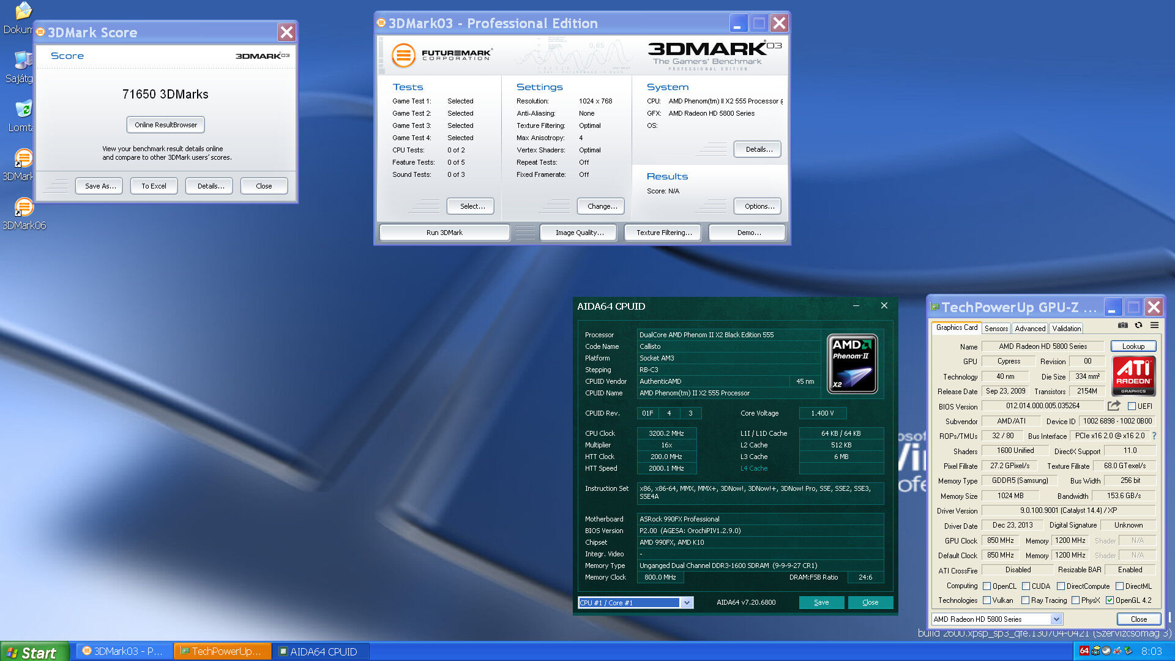Click the Safely Remove Hardware tray icon

tap(1128, 651)
